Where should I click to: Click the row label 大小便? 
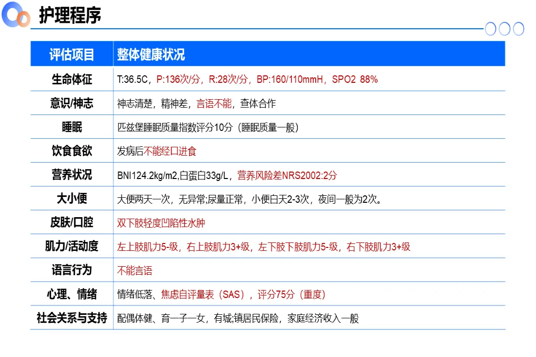point(72,198)
